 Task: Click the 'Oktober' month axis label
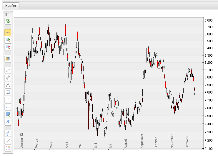pos(156,143)
